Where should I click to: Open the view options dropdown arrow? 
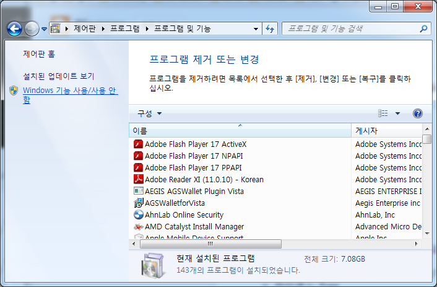398,113
